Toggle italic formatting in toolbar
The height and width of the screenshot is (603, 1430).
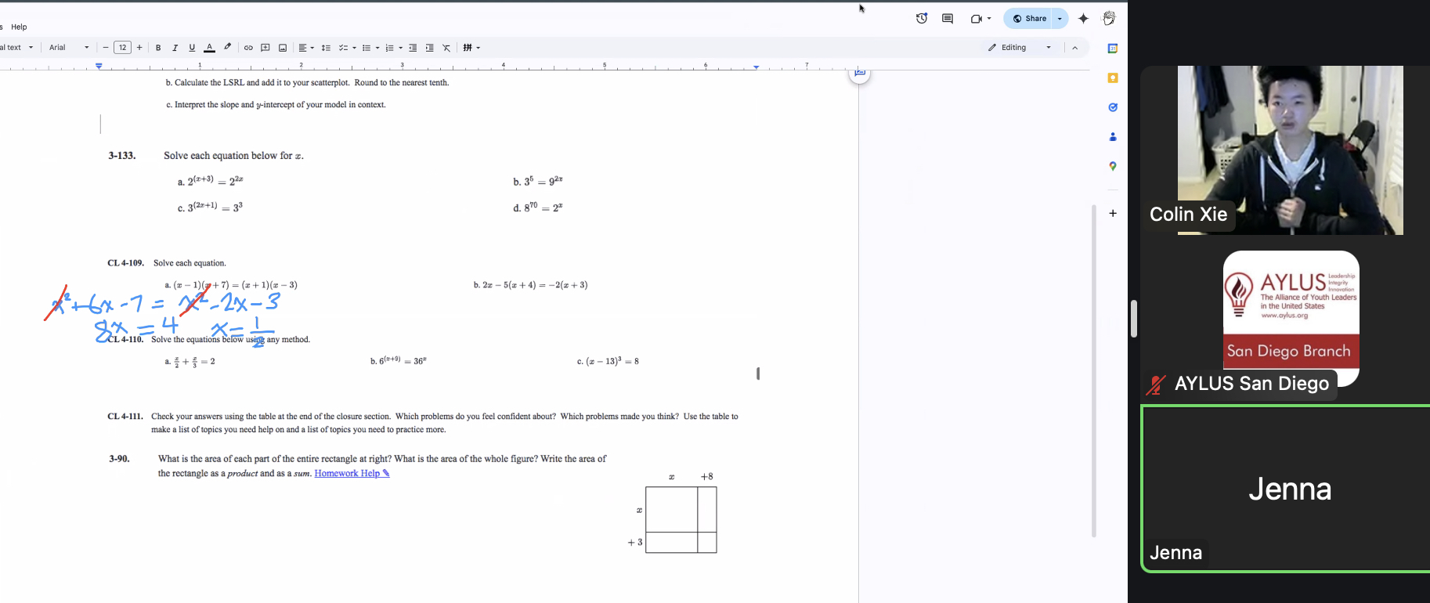tap(175, 48)
